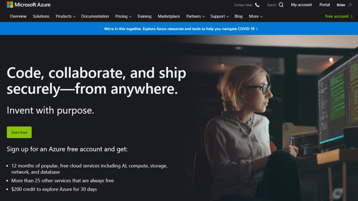Image resolution: width=358 pixels, height=201 pixels.
Task: Click the Contact Sales text
Action: point(243,5)
